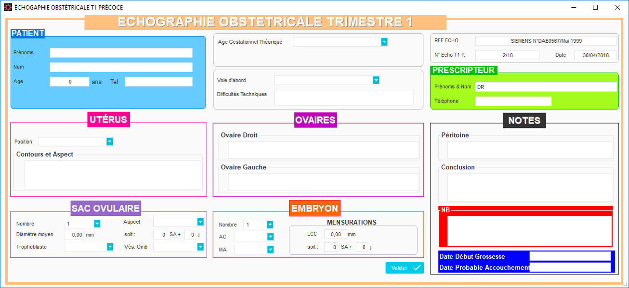
Task: Expand the Voie d'abord dropdown
Action: 376,80
